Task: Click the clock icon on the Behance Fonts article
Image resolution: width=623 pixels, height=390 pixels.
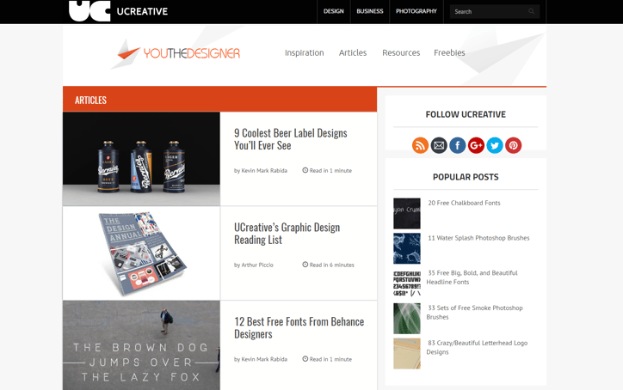Action: pyautogui.click(x=305, y=359)
